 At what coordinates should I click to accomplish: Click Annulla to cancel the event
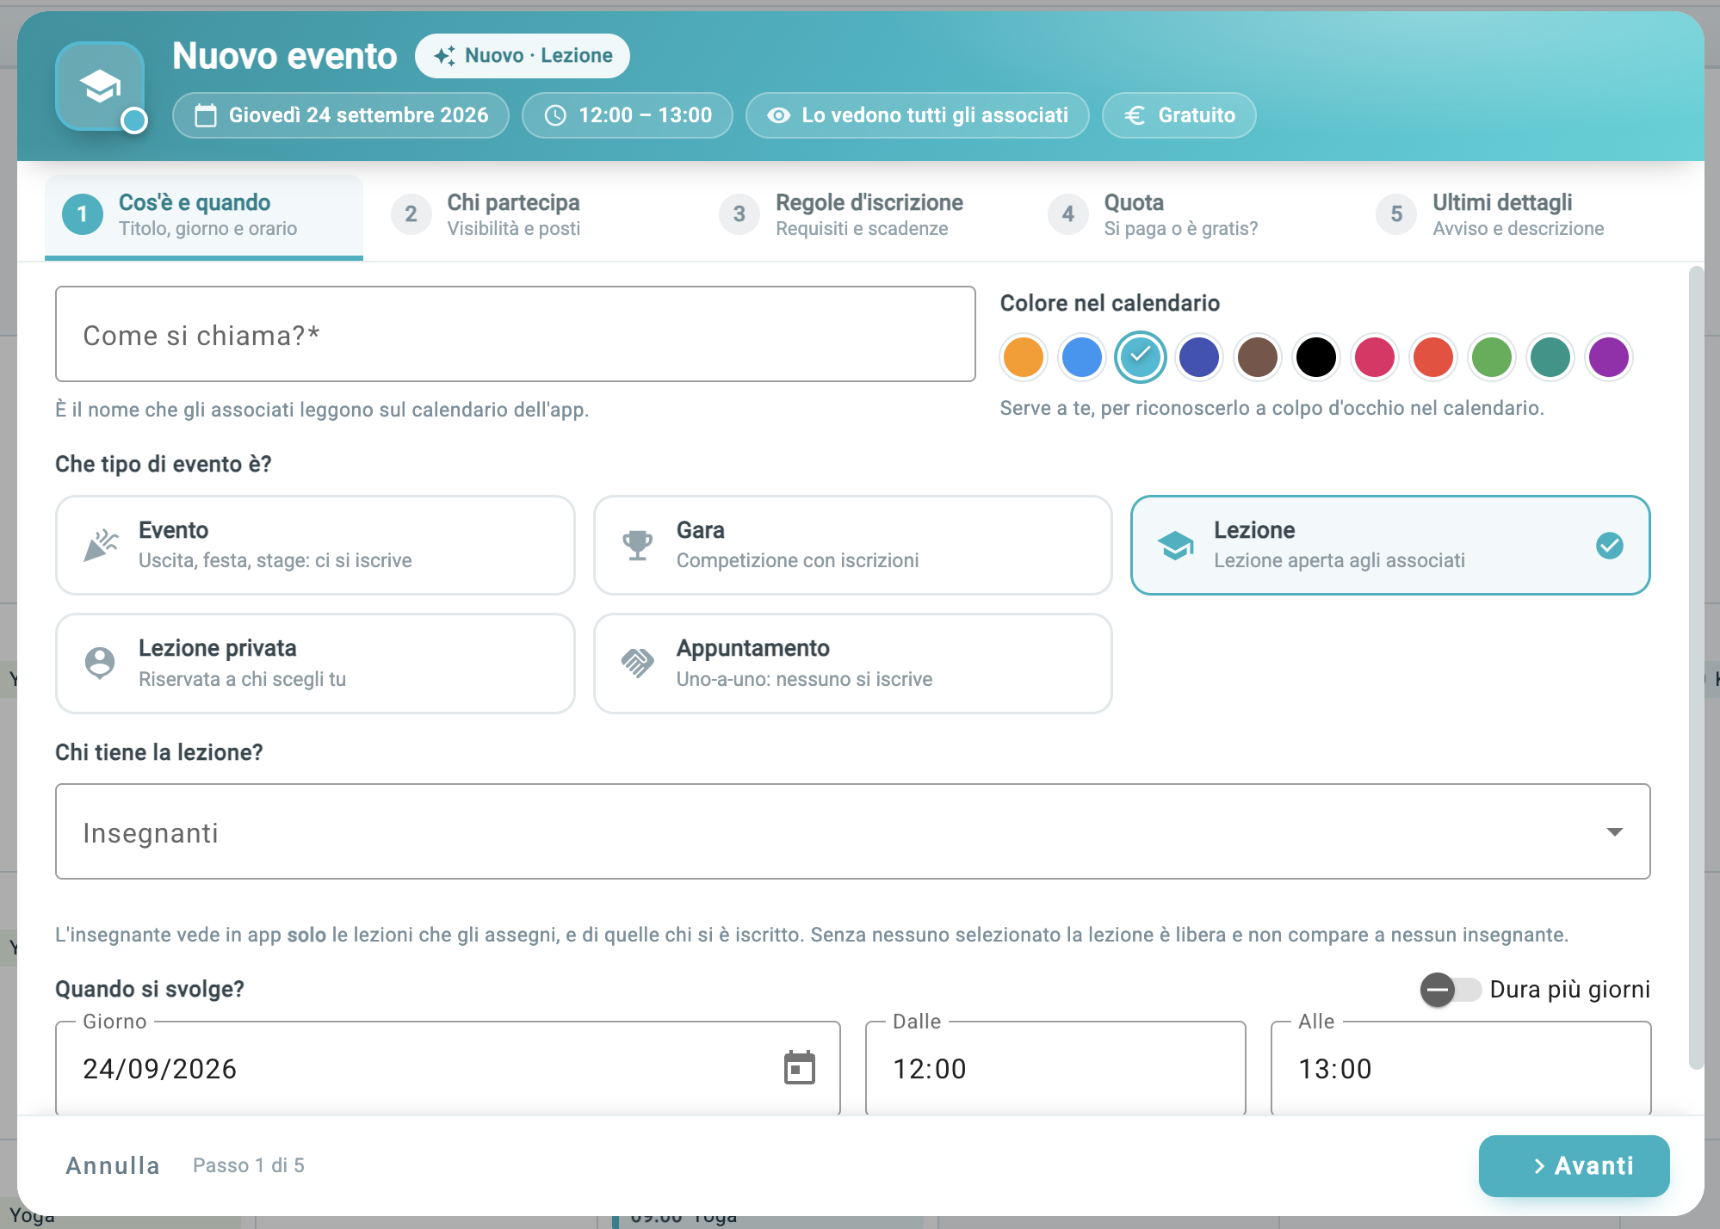tap(113, 1165)
